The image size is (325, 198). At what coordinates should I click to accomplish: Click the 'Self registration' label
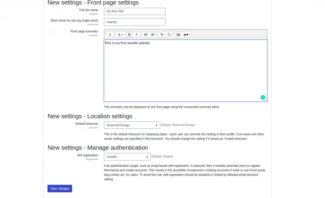coord(88,155)
